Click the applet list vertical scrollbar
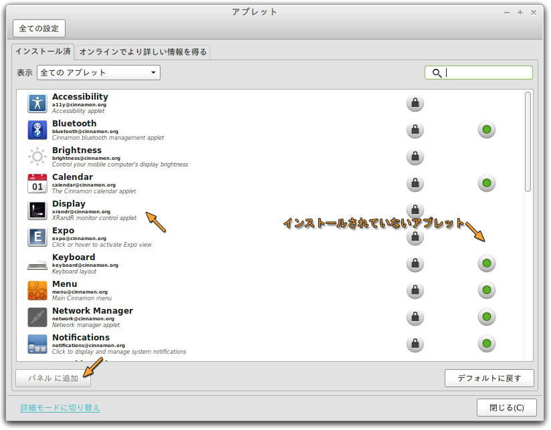The height and width of the screenshot is (430, 551). point(528,140)
